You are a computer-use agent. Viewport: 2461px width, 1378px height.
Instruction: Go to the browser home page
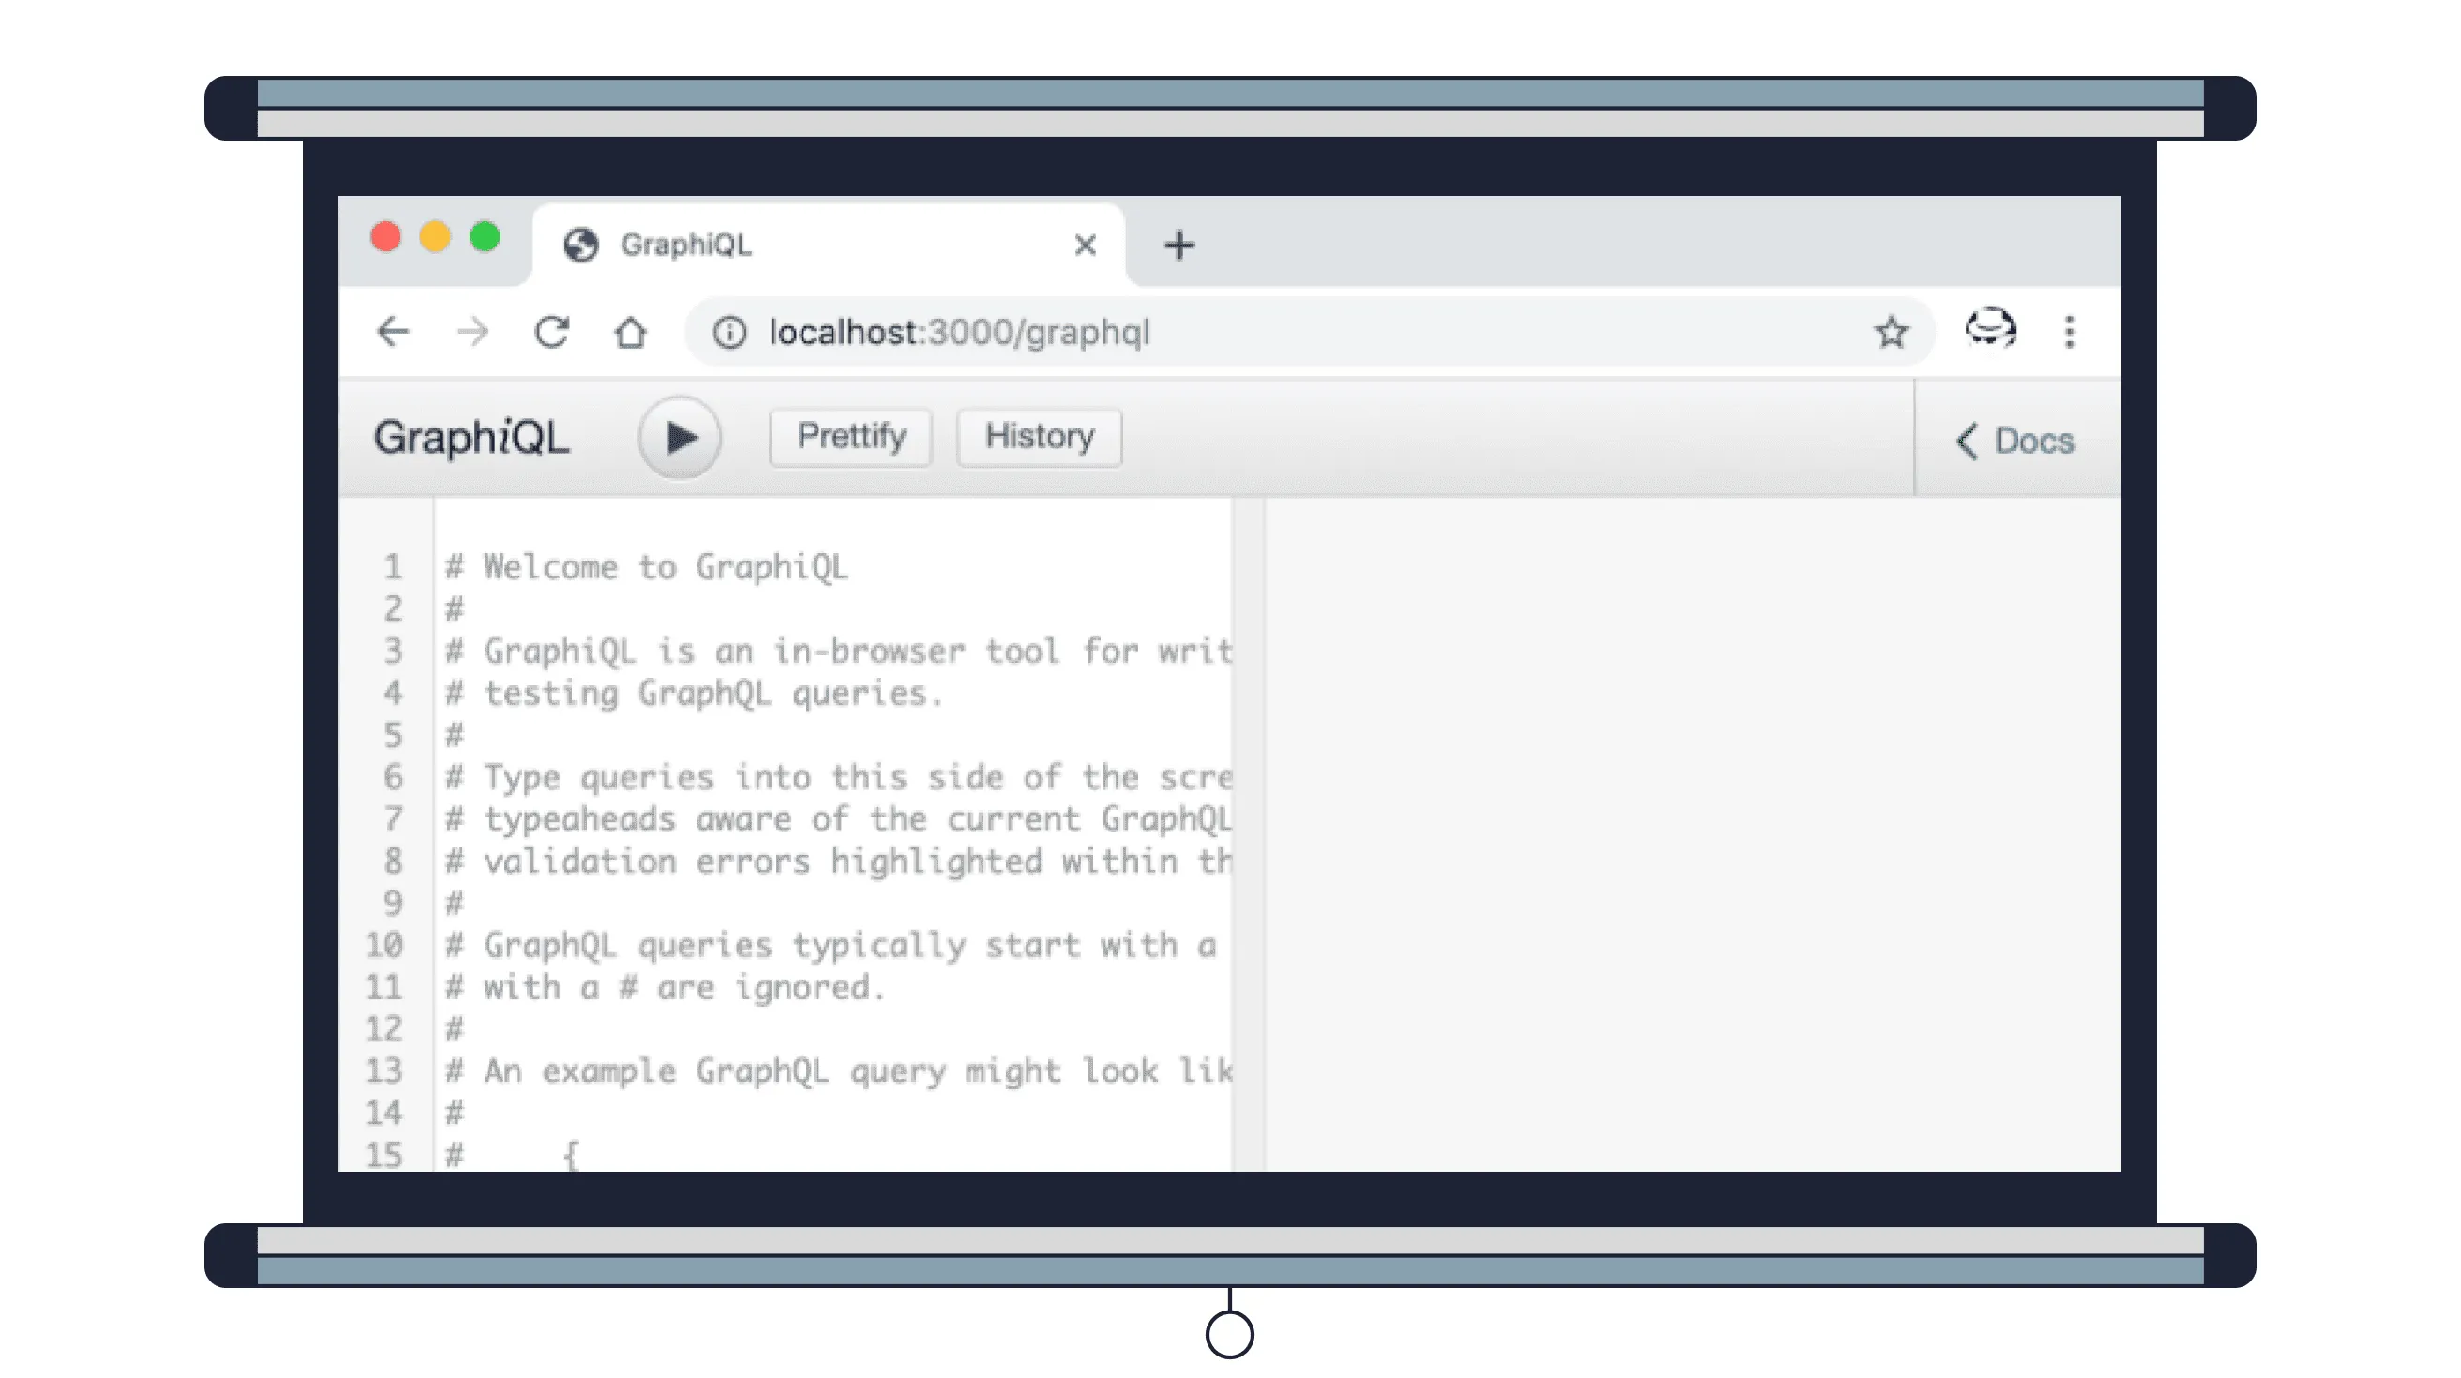[x=631, y=333]
